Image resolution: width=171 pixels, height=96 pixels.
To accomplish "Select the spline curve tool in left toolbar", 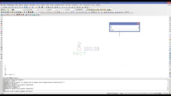I will click(1, 35).
